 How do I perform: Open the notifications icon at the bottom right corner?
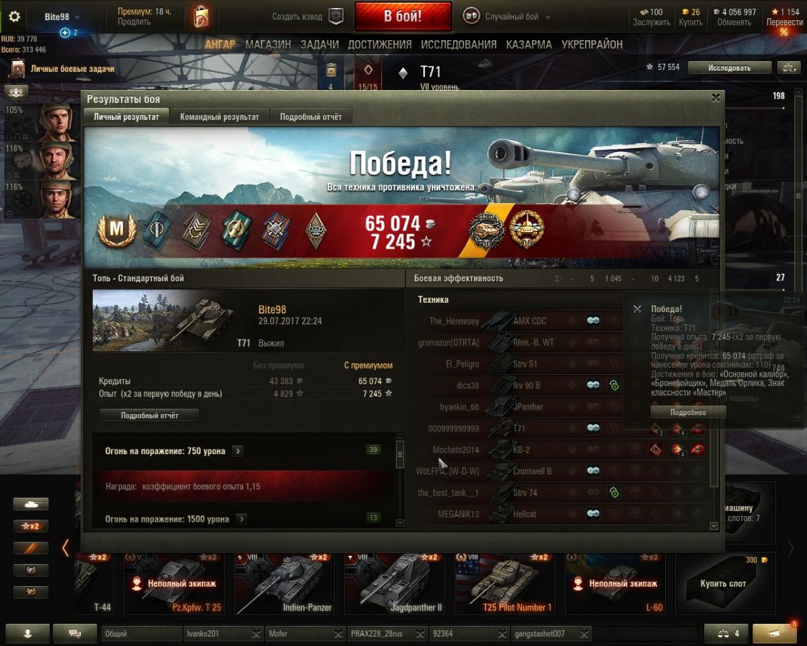pyautogui.click(x=775, y=633)
